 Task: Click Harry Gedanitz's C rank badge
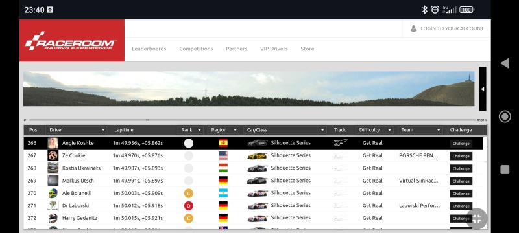click(x=189, y=218)
